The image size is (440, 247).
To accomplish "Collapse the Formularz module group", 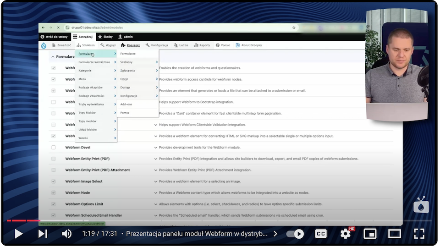I will click(x=53, y=57).
